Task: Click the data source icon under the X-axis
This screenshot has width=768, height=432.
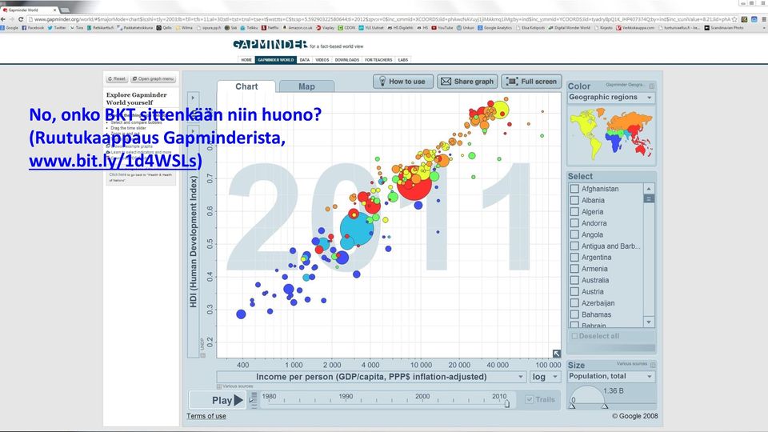Action: (219, 386)
